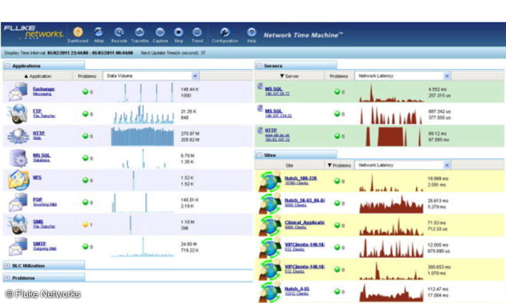Click the HTTP Web globe icon in Applications
The width and height of the screenshot is (506, 303).
tap(19, 136)
